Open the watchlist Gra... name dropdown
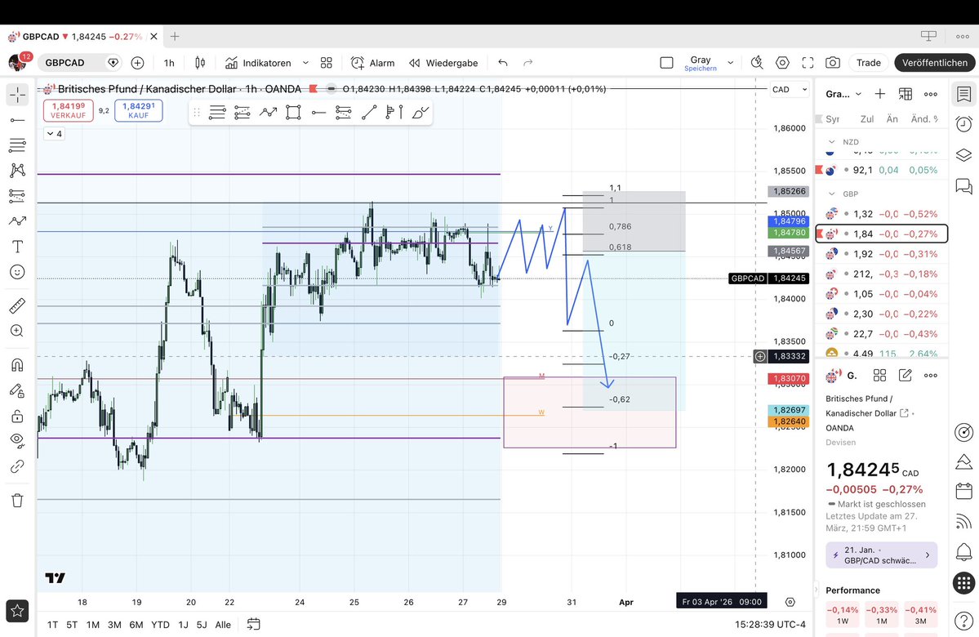979x637 pixels. pos(843,94)
